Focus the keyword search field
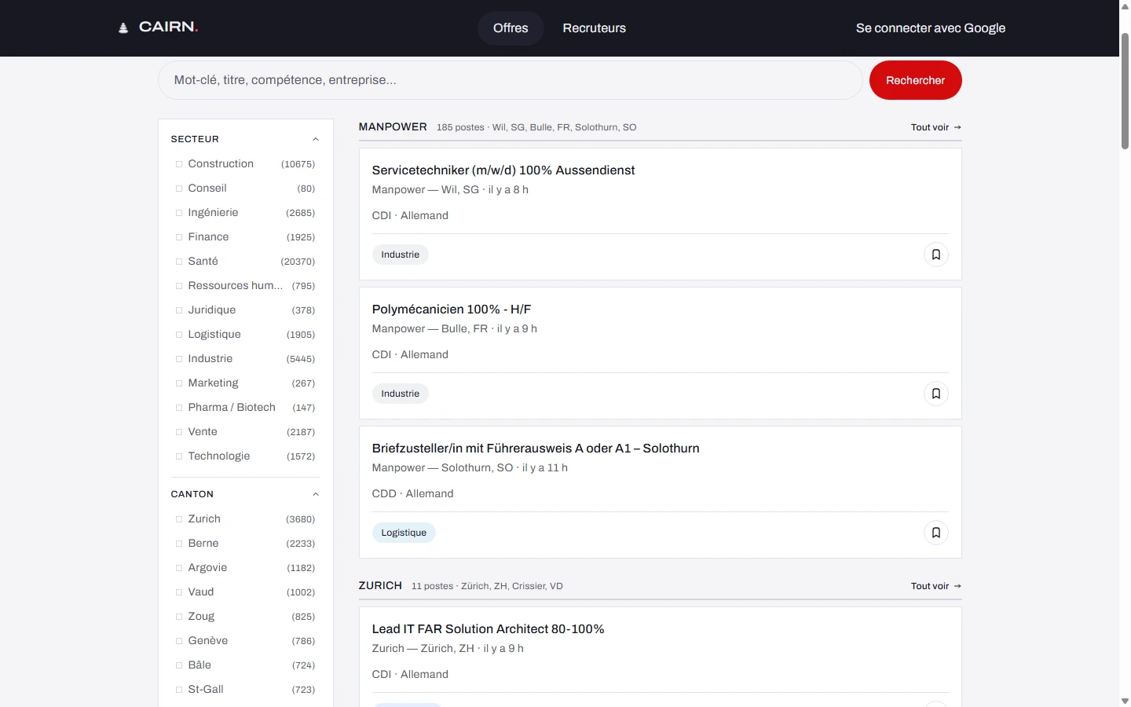 (511, 80)
